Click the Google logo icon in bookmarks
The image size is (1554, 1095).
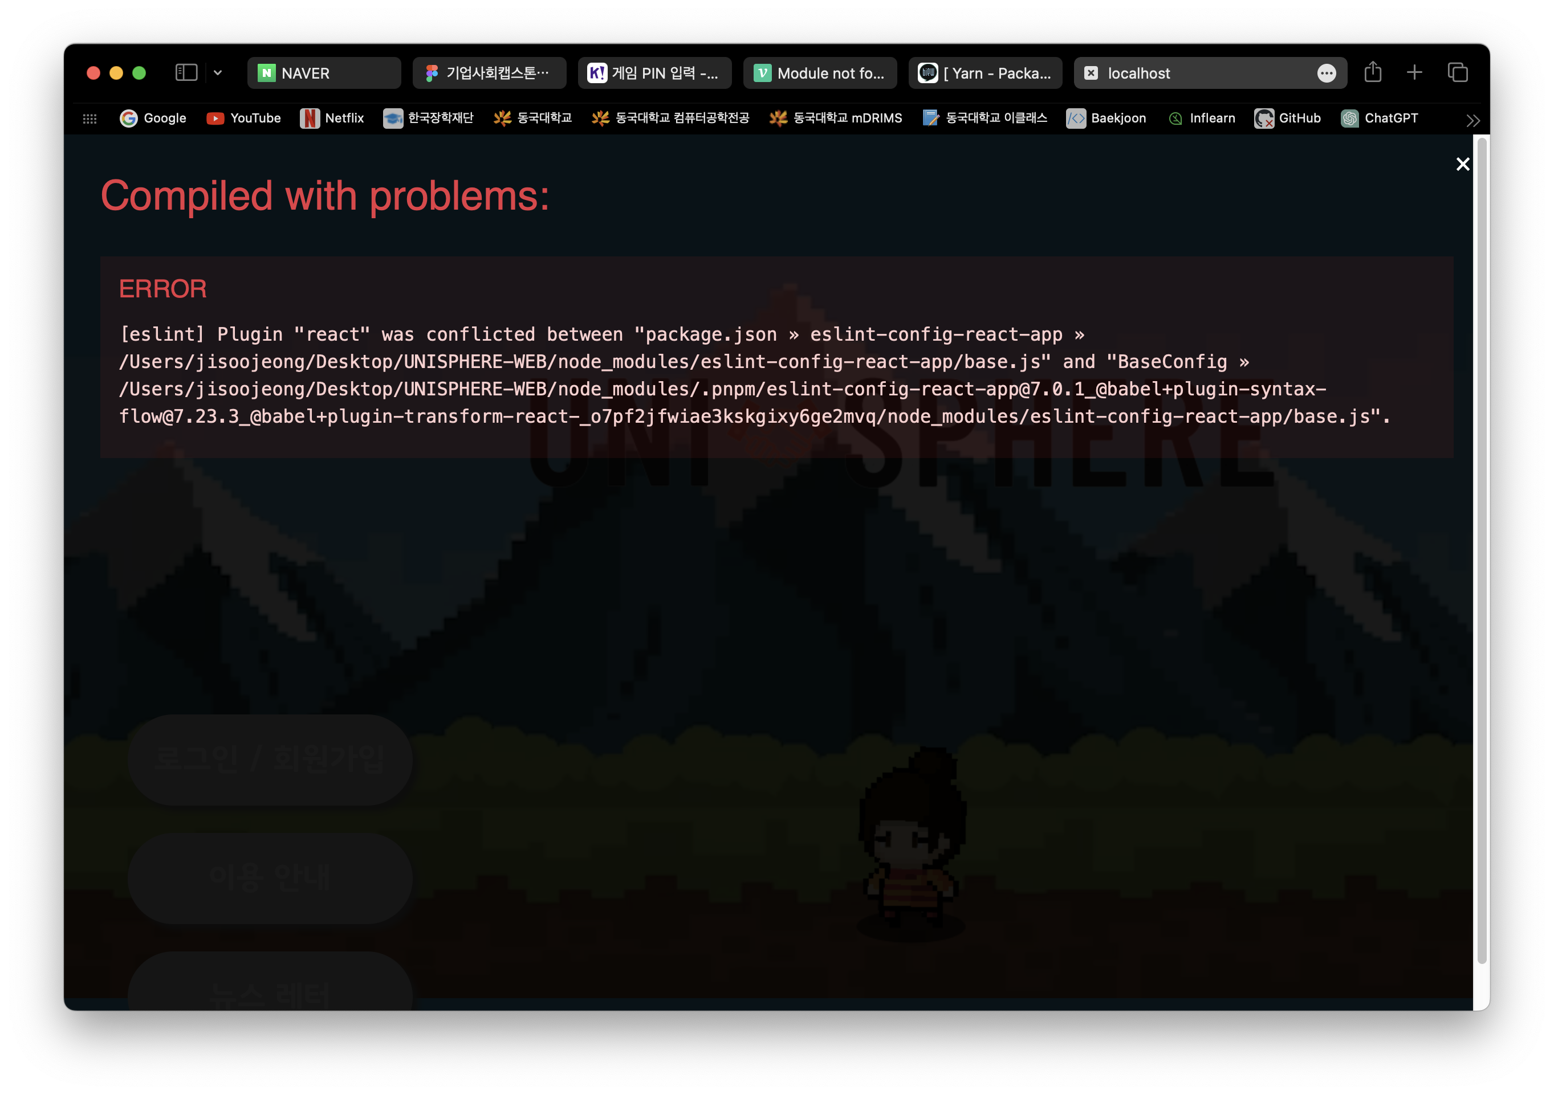[129, 119]
